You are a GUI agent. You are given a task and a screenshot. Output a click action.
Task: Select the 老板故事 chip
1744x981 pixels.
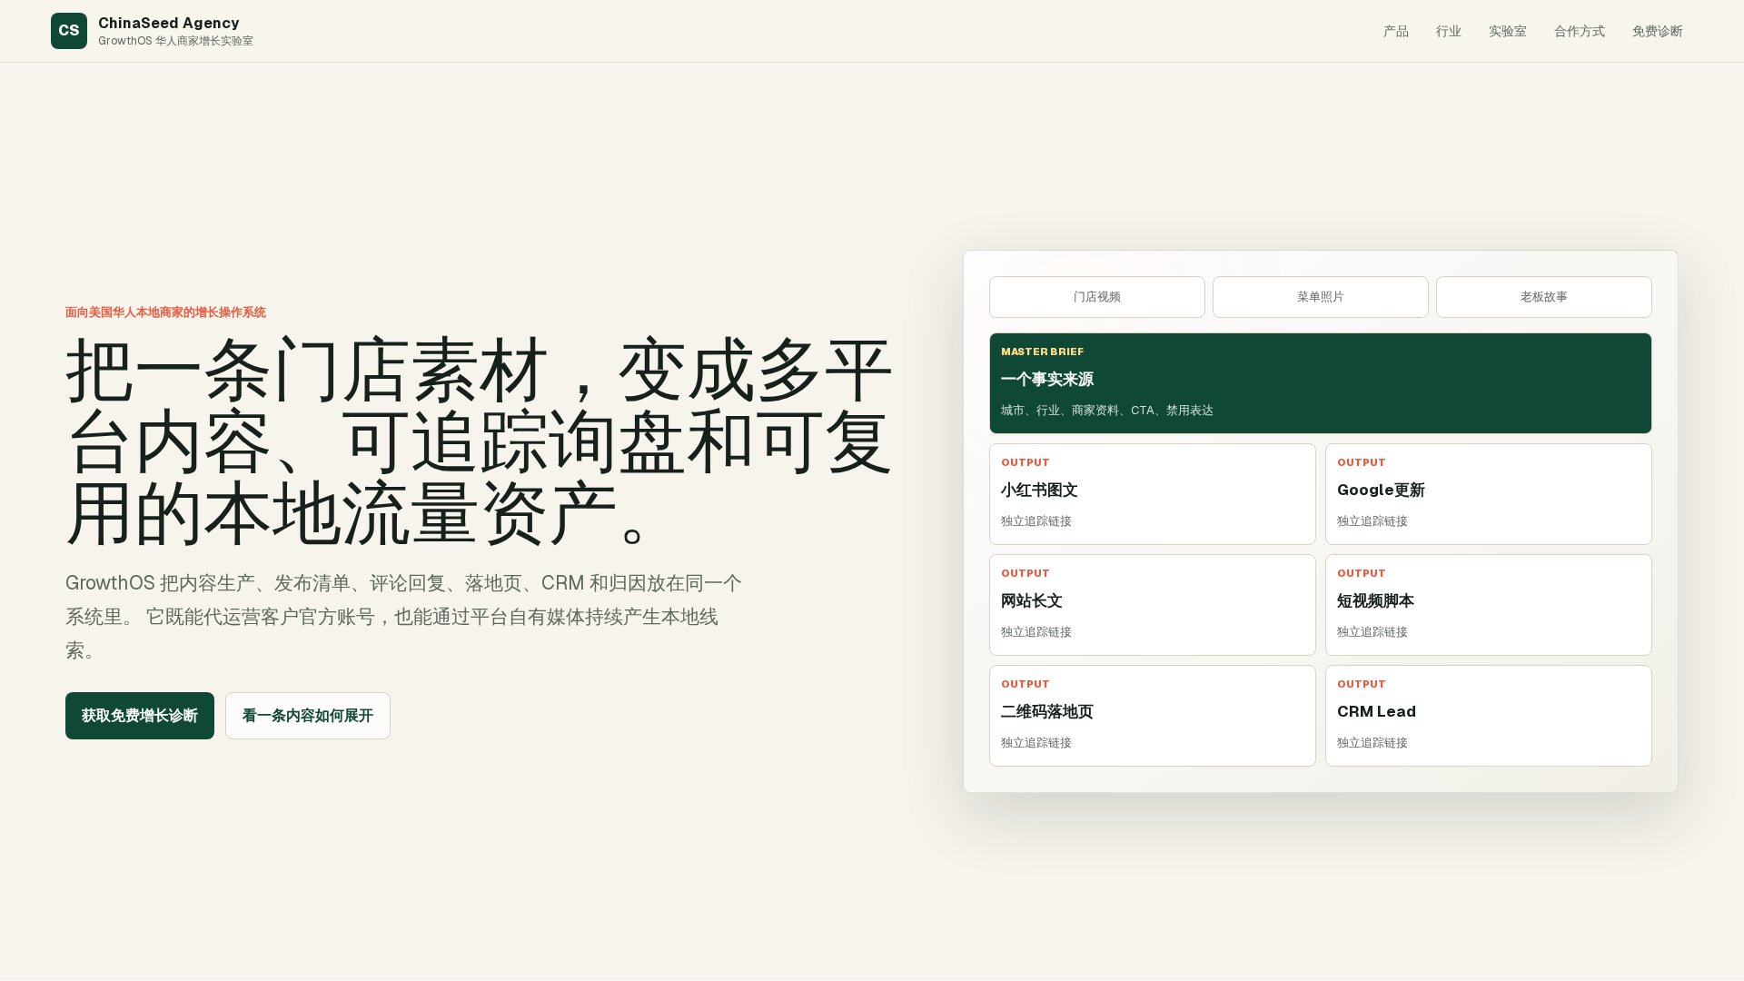[x=1544, y=297]
